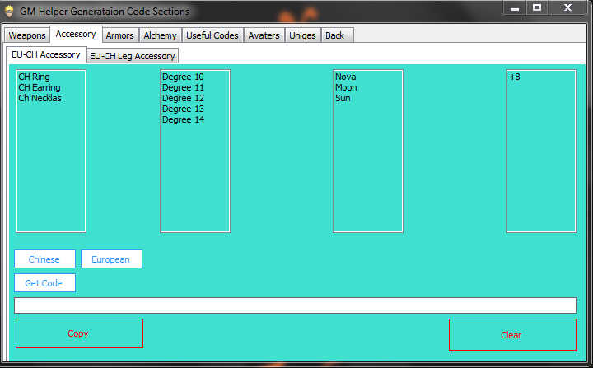This screenshot has height=368, width=593.
Task: Click the generated code text field
Action: coord(295,305)
